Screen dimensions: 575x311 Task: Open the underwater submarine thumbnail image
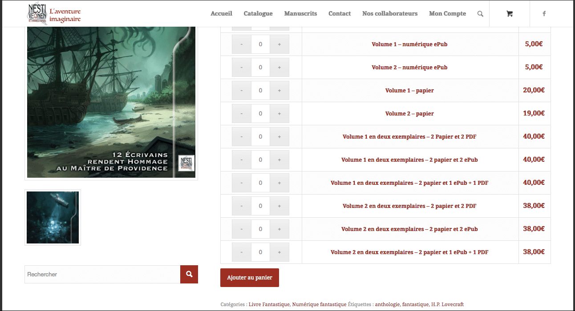[x=53, y=218]
